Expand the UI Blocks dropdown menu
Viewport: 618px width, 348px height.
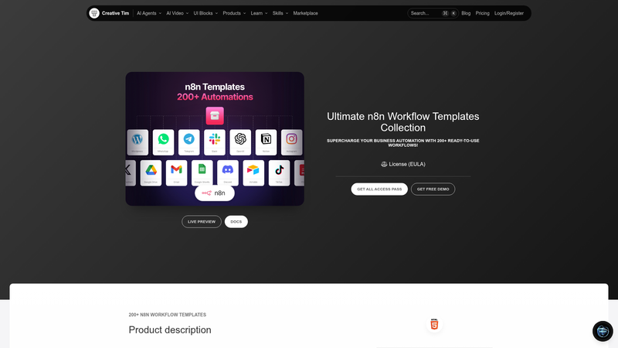tap(205, 13)
